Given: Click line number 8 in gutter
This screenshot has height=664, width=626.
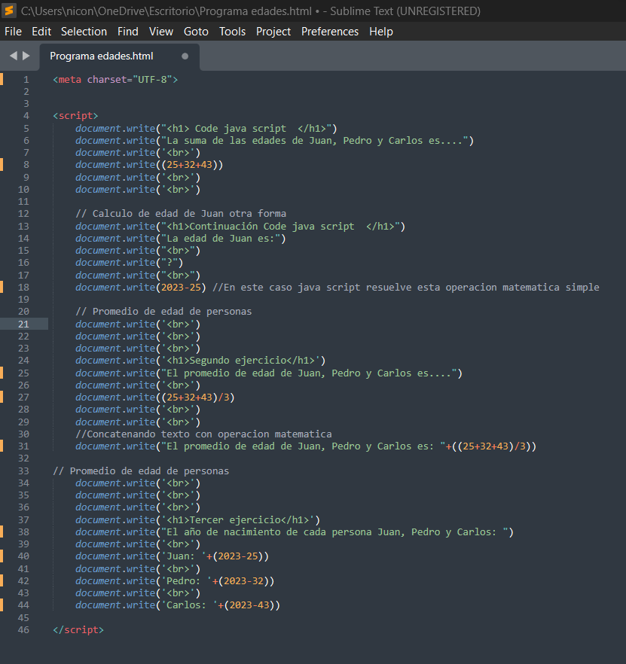Looking at the screenshot, I should (x=26, y=165).
